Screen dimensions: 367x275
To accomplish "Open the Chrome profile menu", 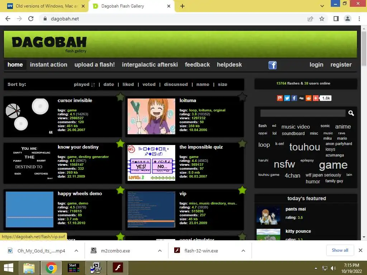I will point(348,19).
